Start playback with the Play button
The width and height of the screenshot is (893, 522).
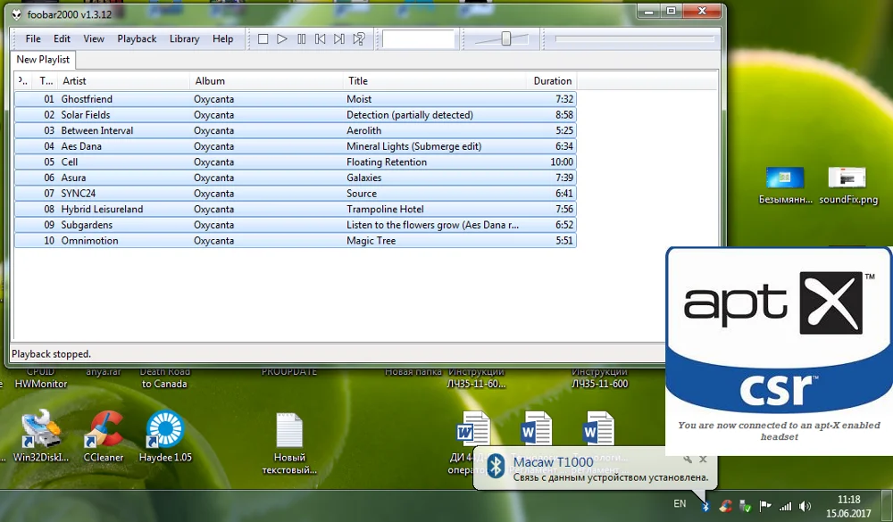click(282, 38)
